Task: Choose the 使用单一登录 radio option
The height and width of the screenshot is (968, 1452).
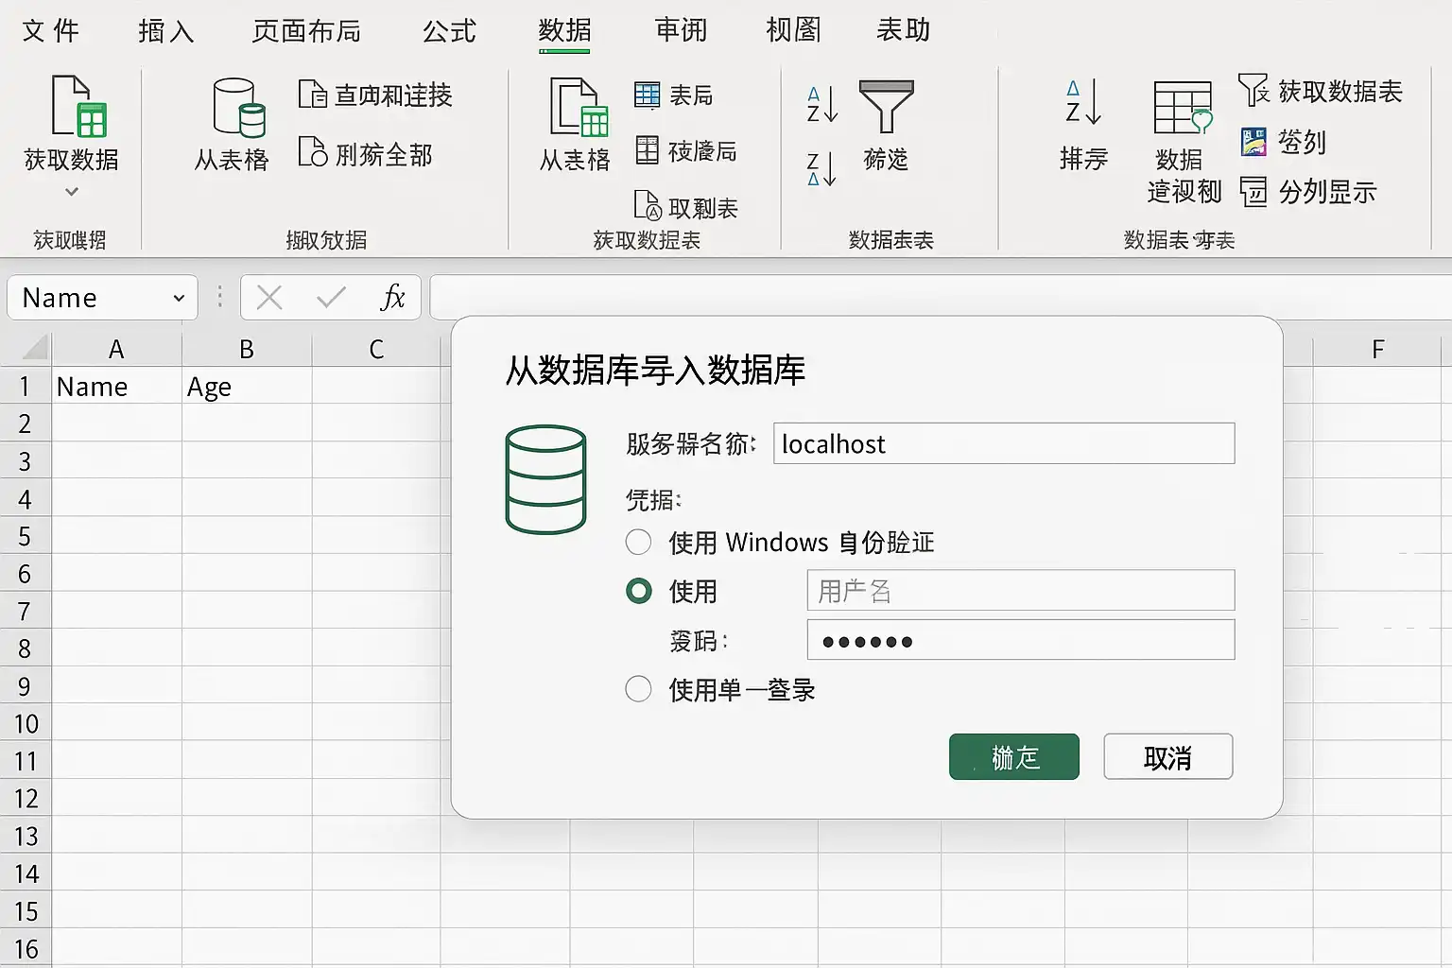Action: click(x=638, y=688)
